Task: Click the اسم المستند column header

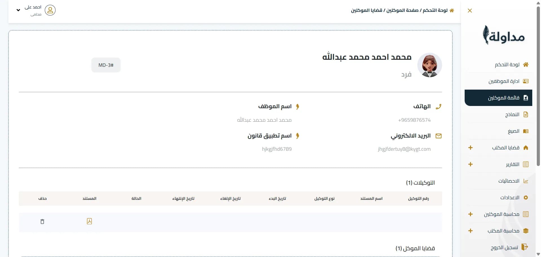Action: pos(371,198)
